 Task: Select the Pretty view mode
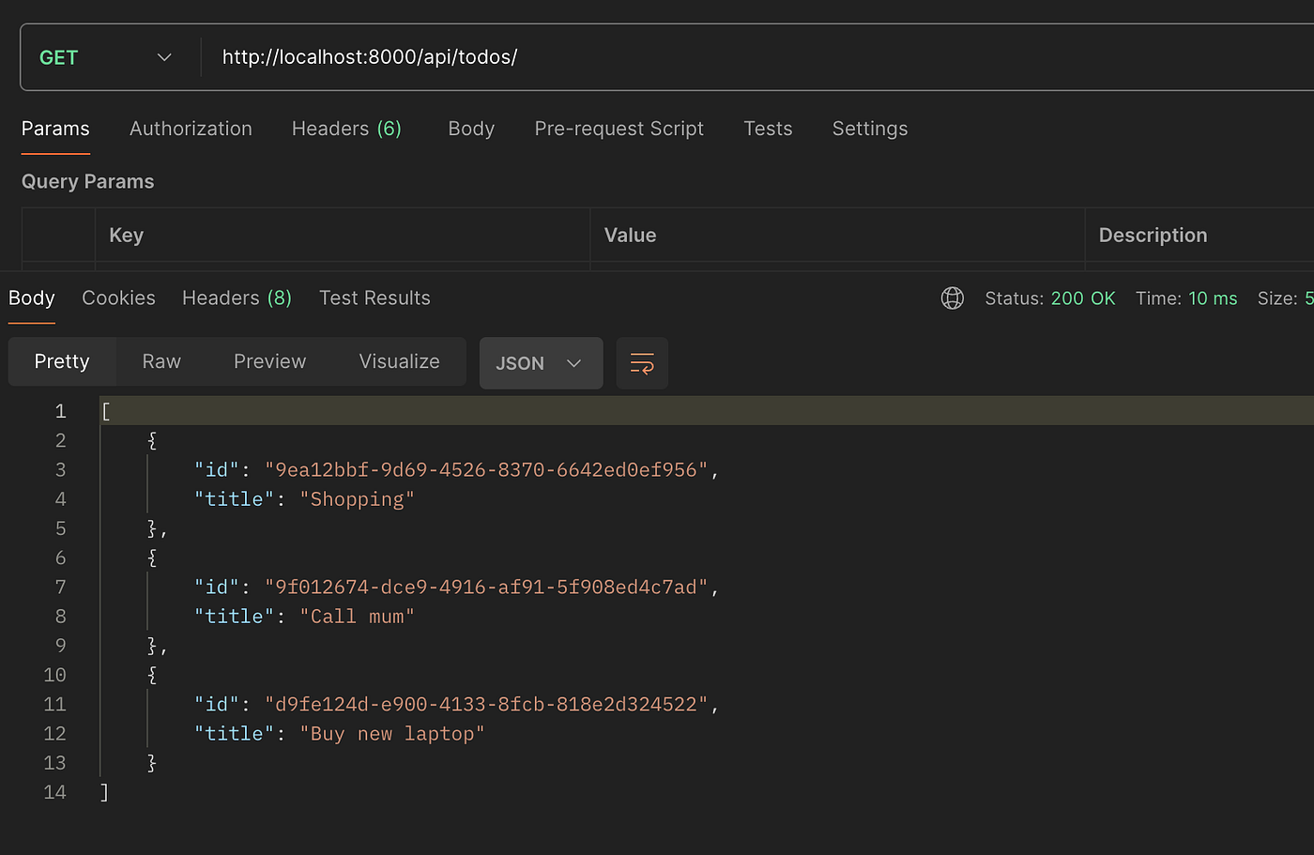[x=62, y=361]
